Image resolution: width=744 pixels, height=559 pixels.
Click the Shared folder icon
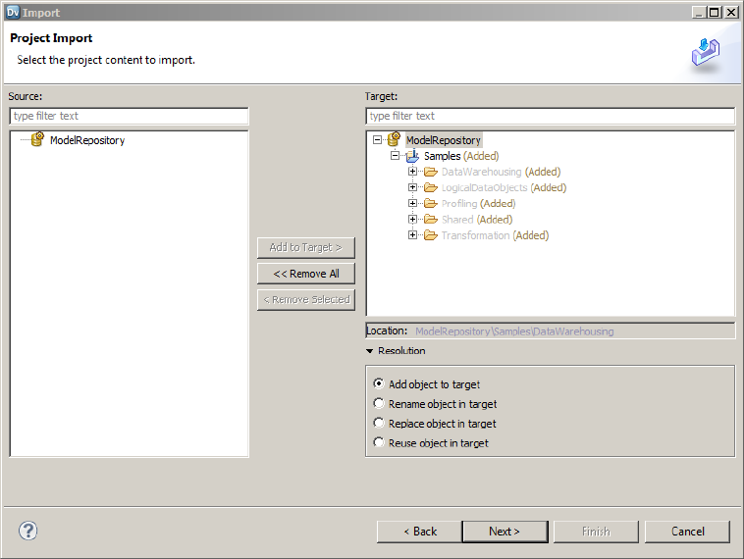[x=430, y=219]
